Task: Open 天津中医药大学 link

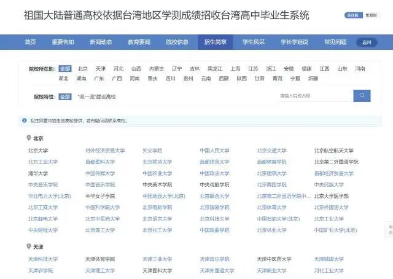Action: 274,259
